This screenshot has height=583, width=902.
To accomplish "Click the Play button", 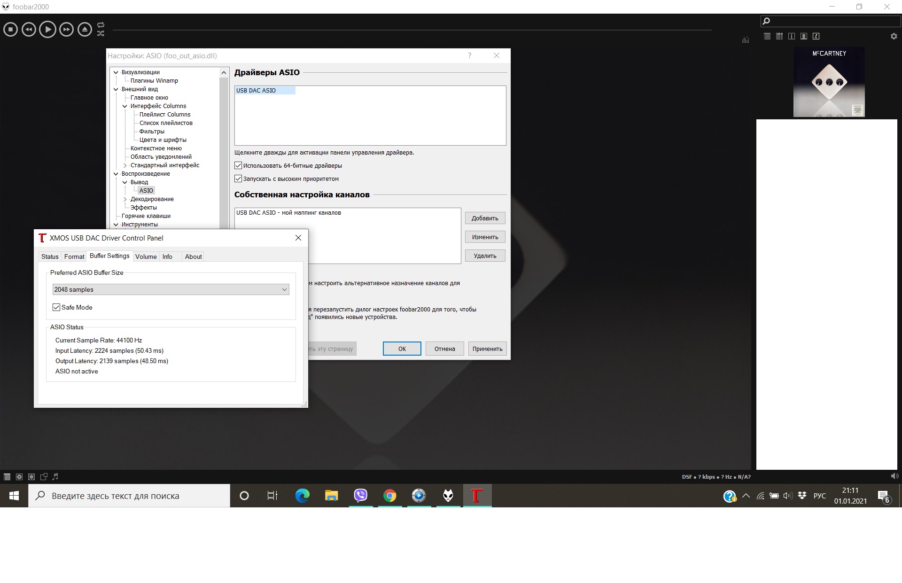I will click(x=47, y=30).
